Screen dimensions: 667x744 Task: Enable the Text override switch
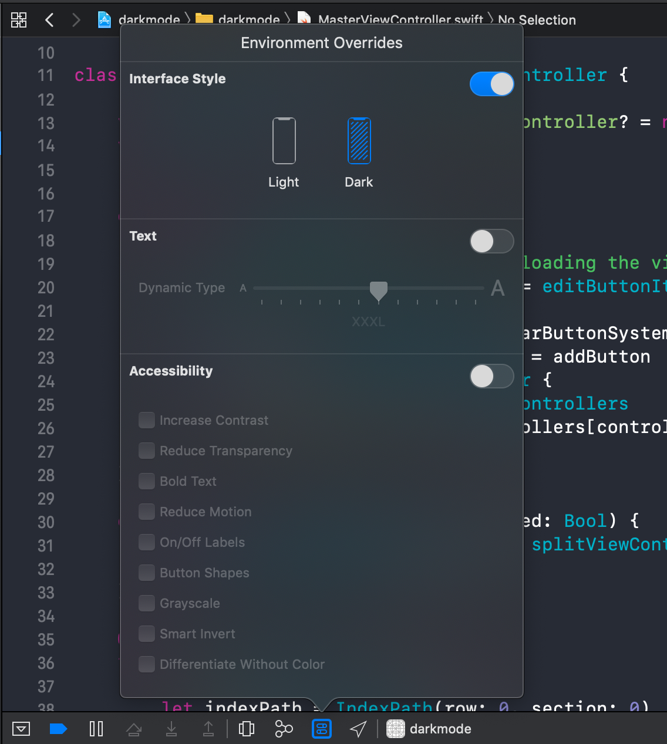click(491, 241)
